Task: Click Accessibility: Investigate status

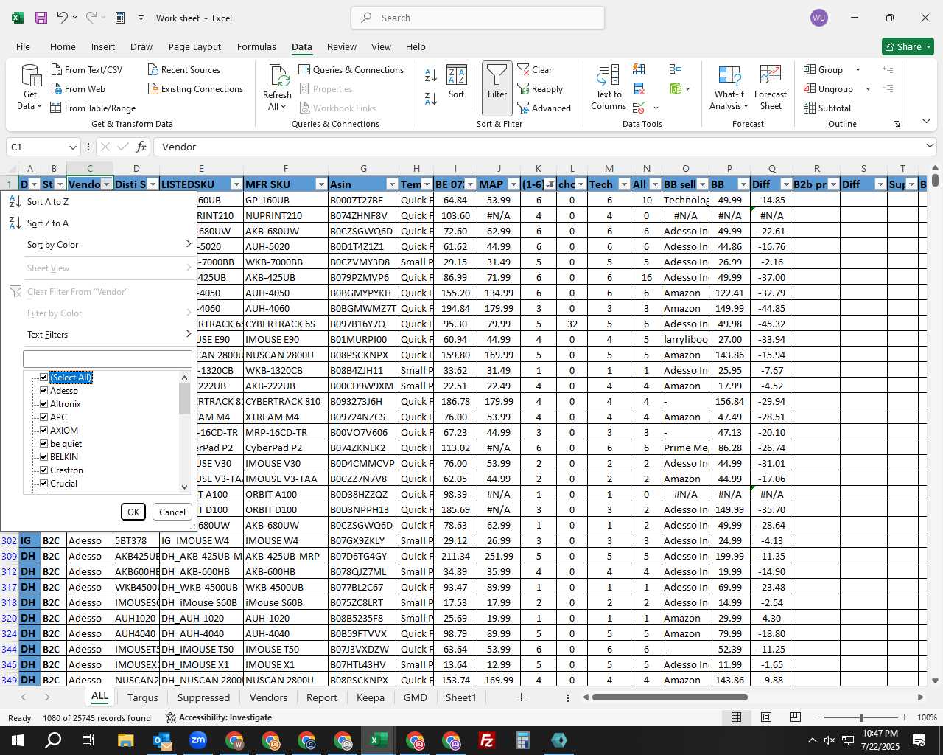Action: tap(219, 717)
